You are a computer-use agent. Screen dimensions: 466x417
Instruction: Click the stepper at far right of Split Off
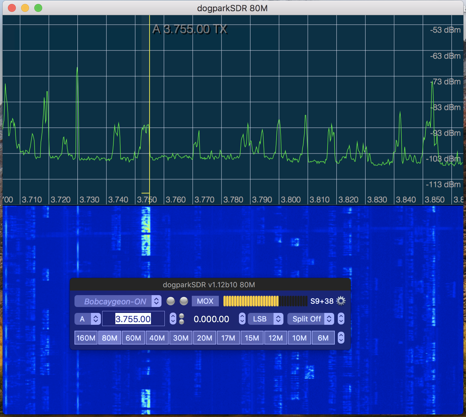pos(341,319)
